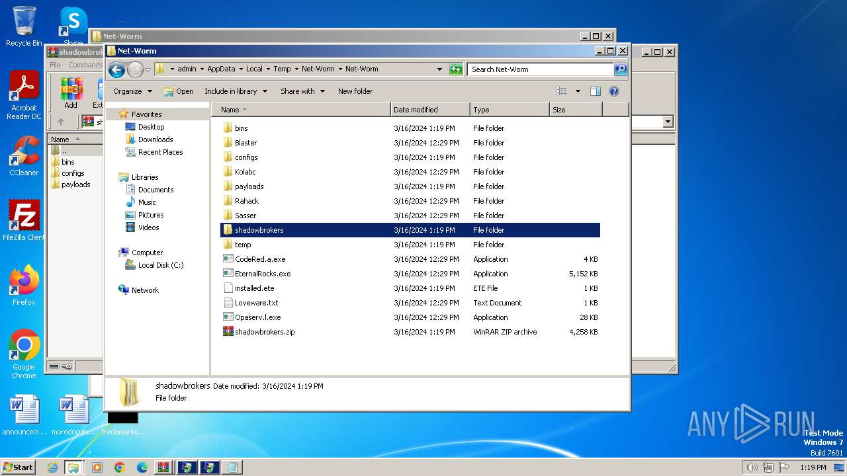
Task: Select the CodeRed.a.exe application icon
Action: [x=228, y=259]
